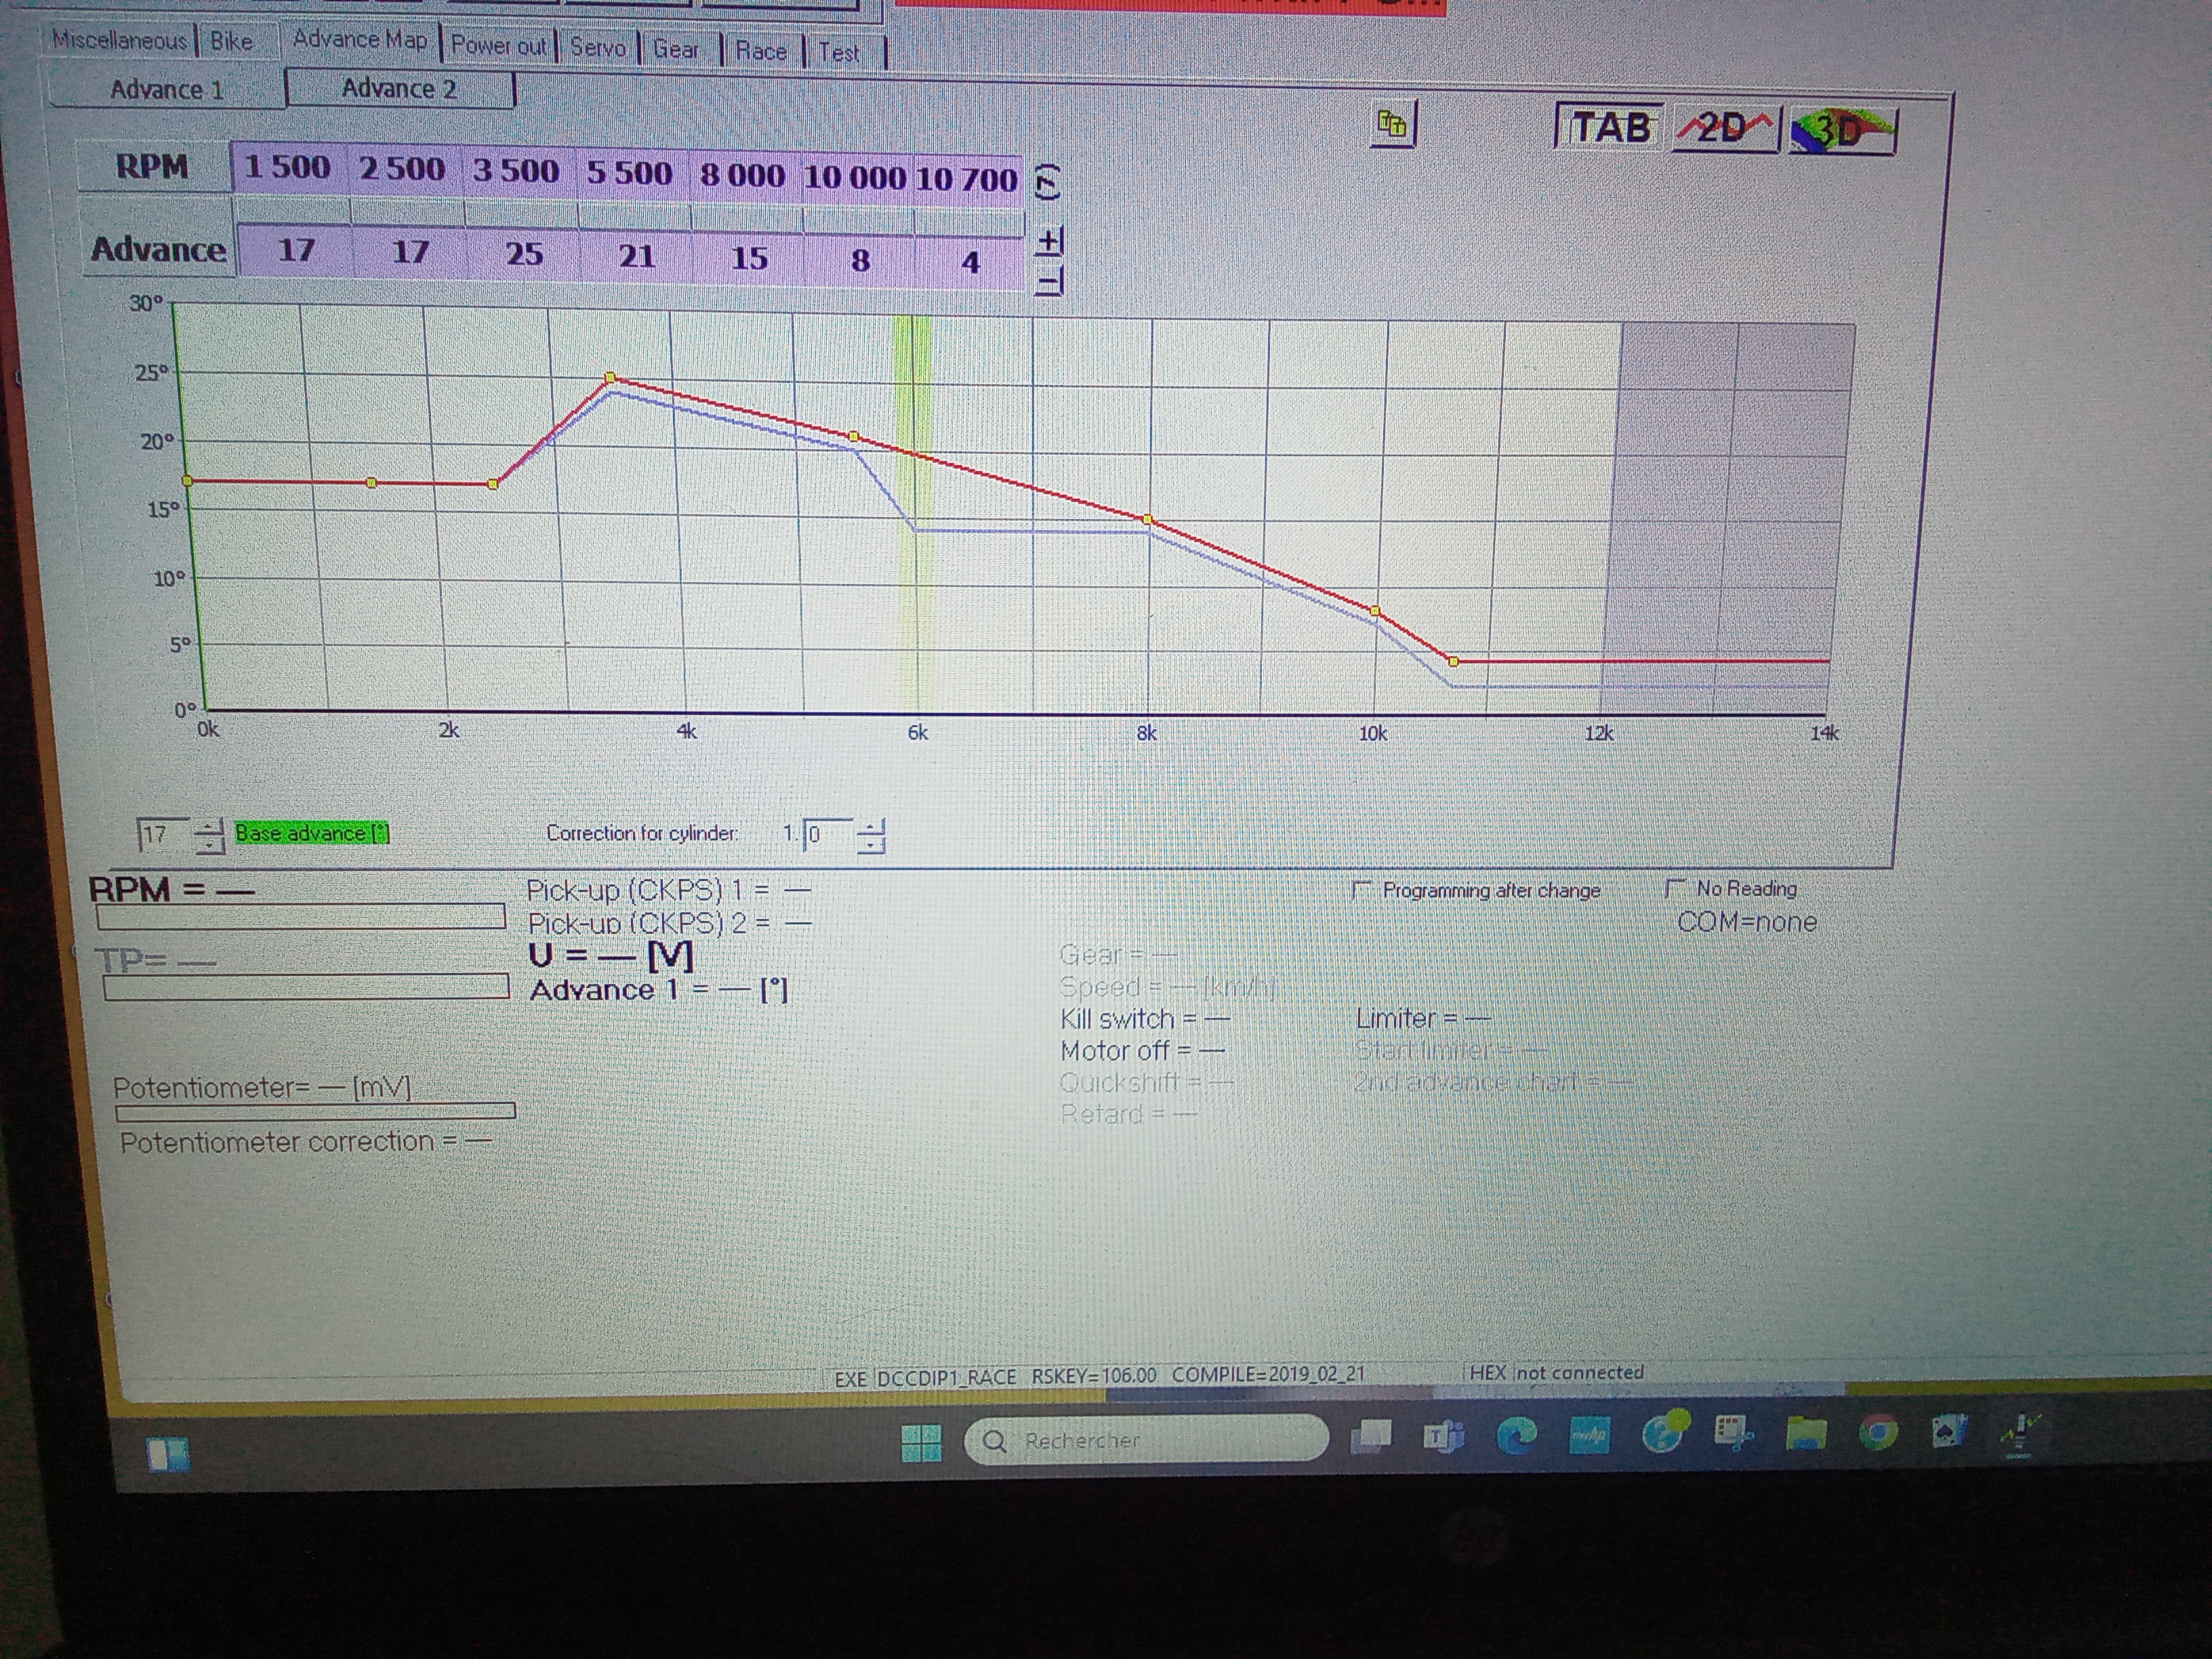Switch to the TAB table view
The height and width of the screenshot is (1659, 2212).
(x=1610, y=127)
